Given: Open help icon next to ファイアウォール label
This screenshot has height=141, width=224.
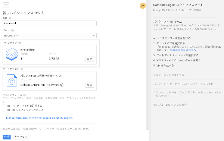Looking at the screenshot, I should point(25,95).
